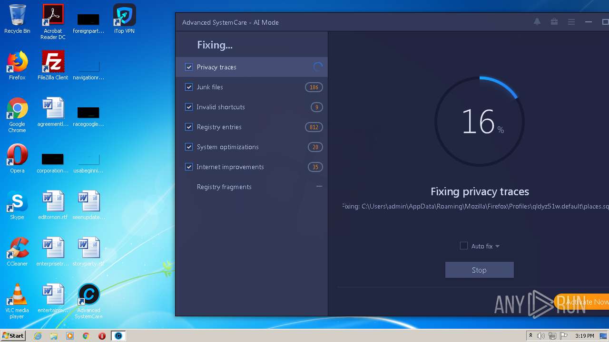Open the hamburger options menu
The height and width of the screenshot is (342, 609).
click(571, 22)
